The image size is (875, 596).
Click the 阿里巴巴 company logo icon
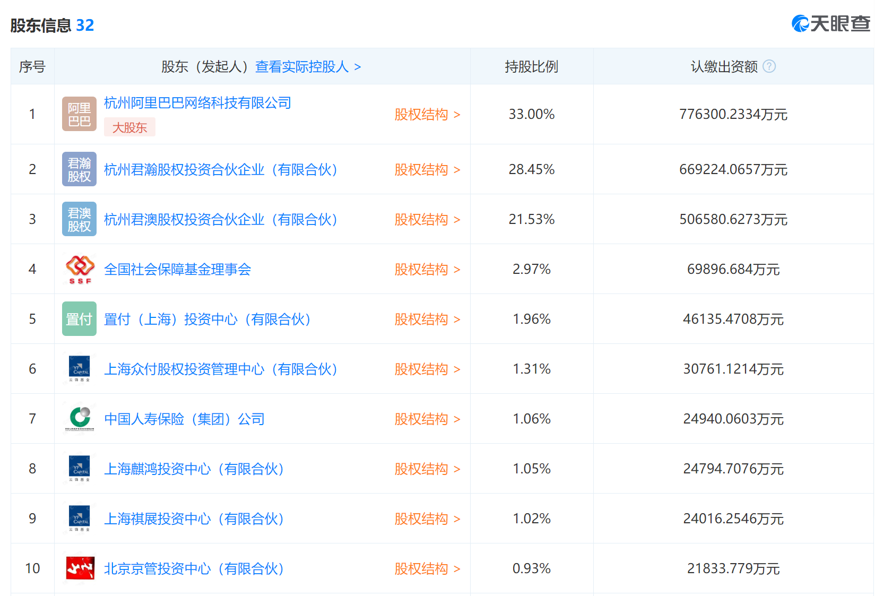pos(79,114)
